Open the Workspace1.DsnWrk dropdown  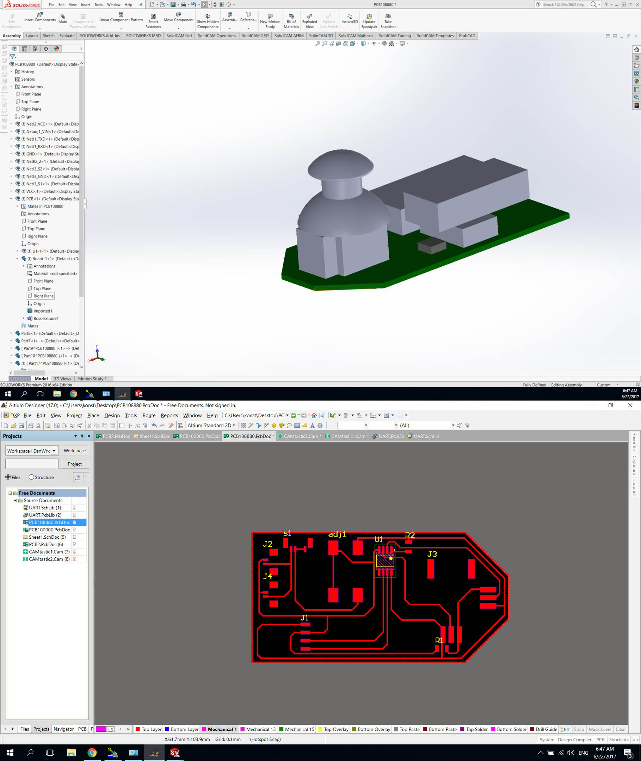54,450
